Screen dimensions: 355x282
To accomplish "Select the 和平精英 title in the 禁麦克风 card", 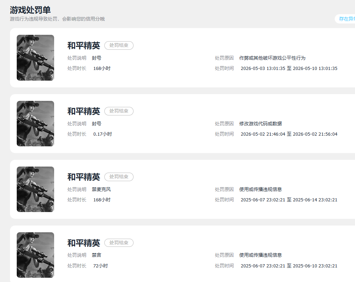I will pos(84,177).
